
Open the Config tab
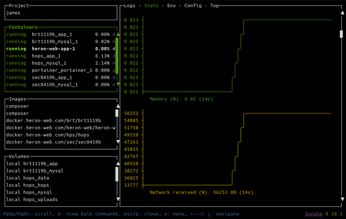[193, 5]
